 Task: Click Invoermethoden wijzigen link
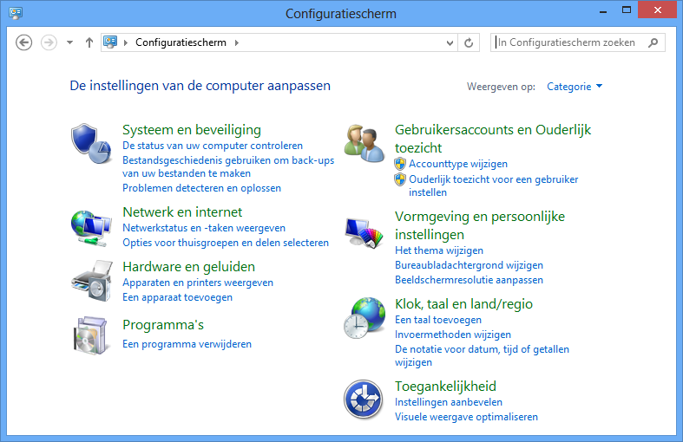452,335
